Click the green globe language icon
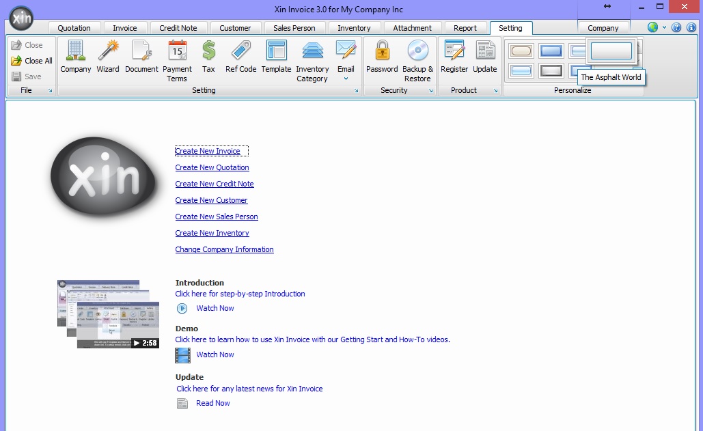The width and height of the screenshot is (703, 431). click(x=652, y=27)
